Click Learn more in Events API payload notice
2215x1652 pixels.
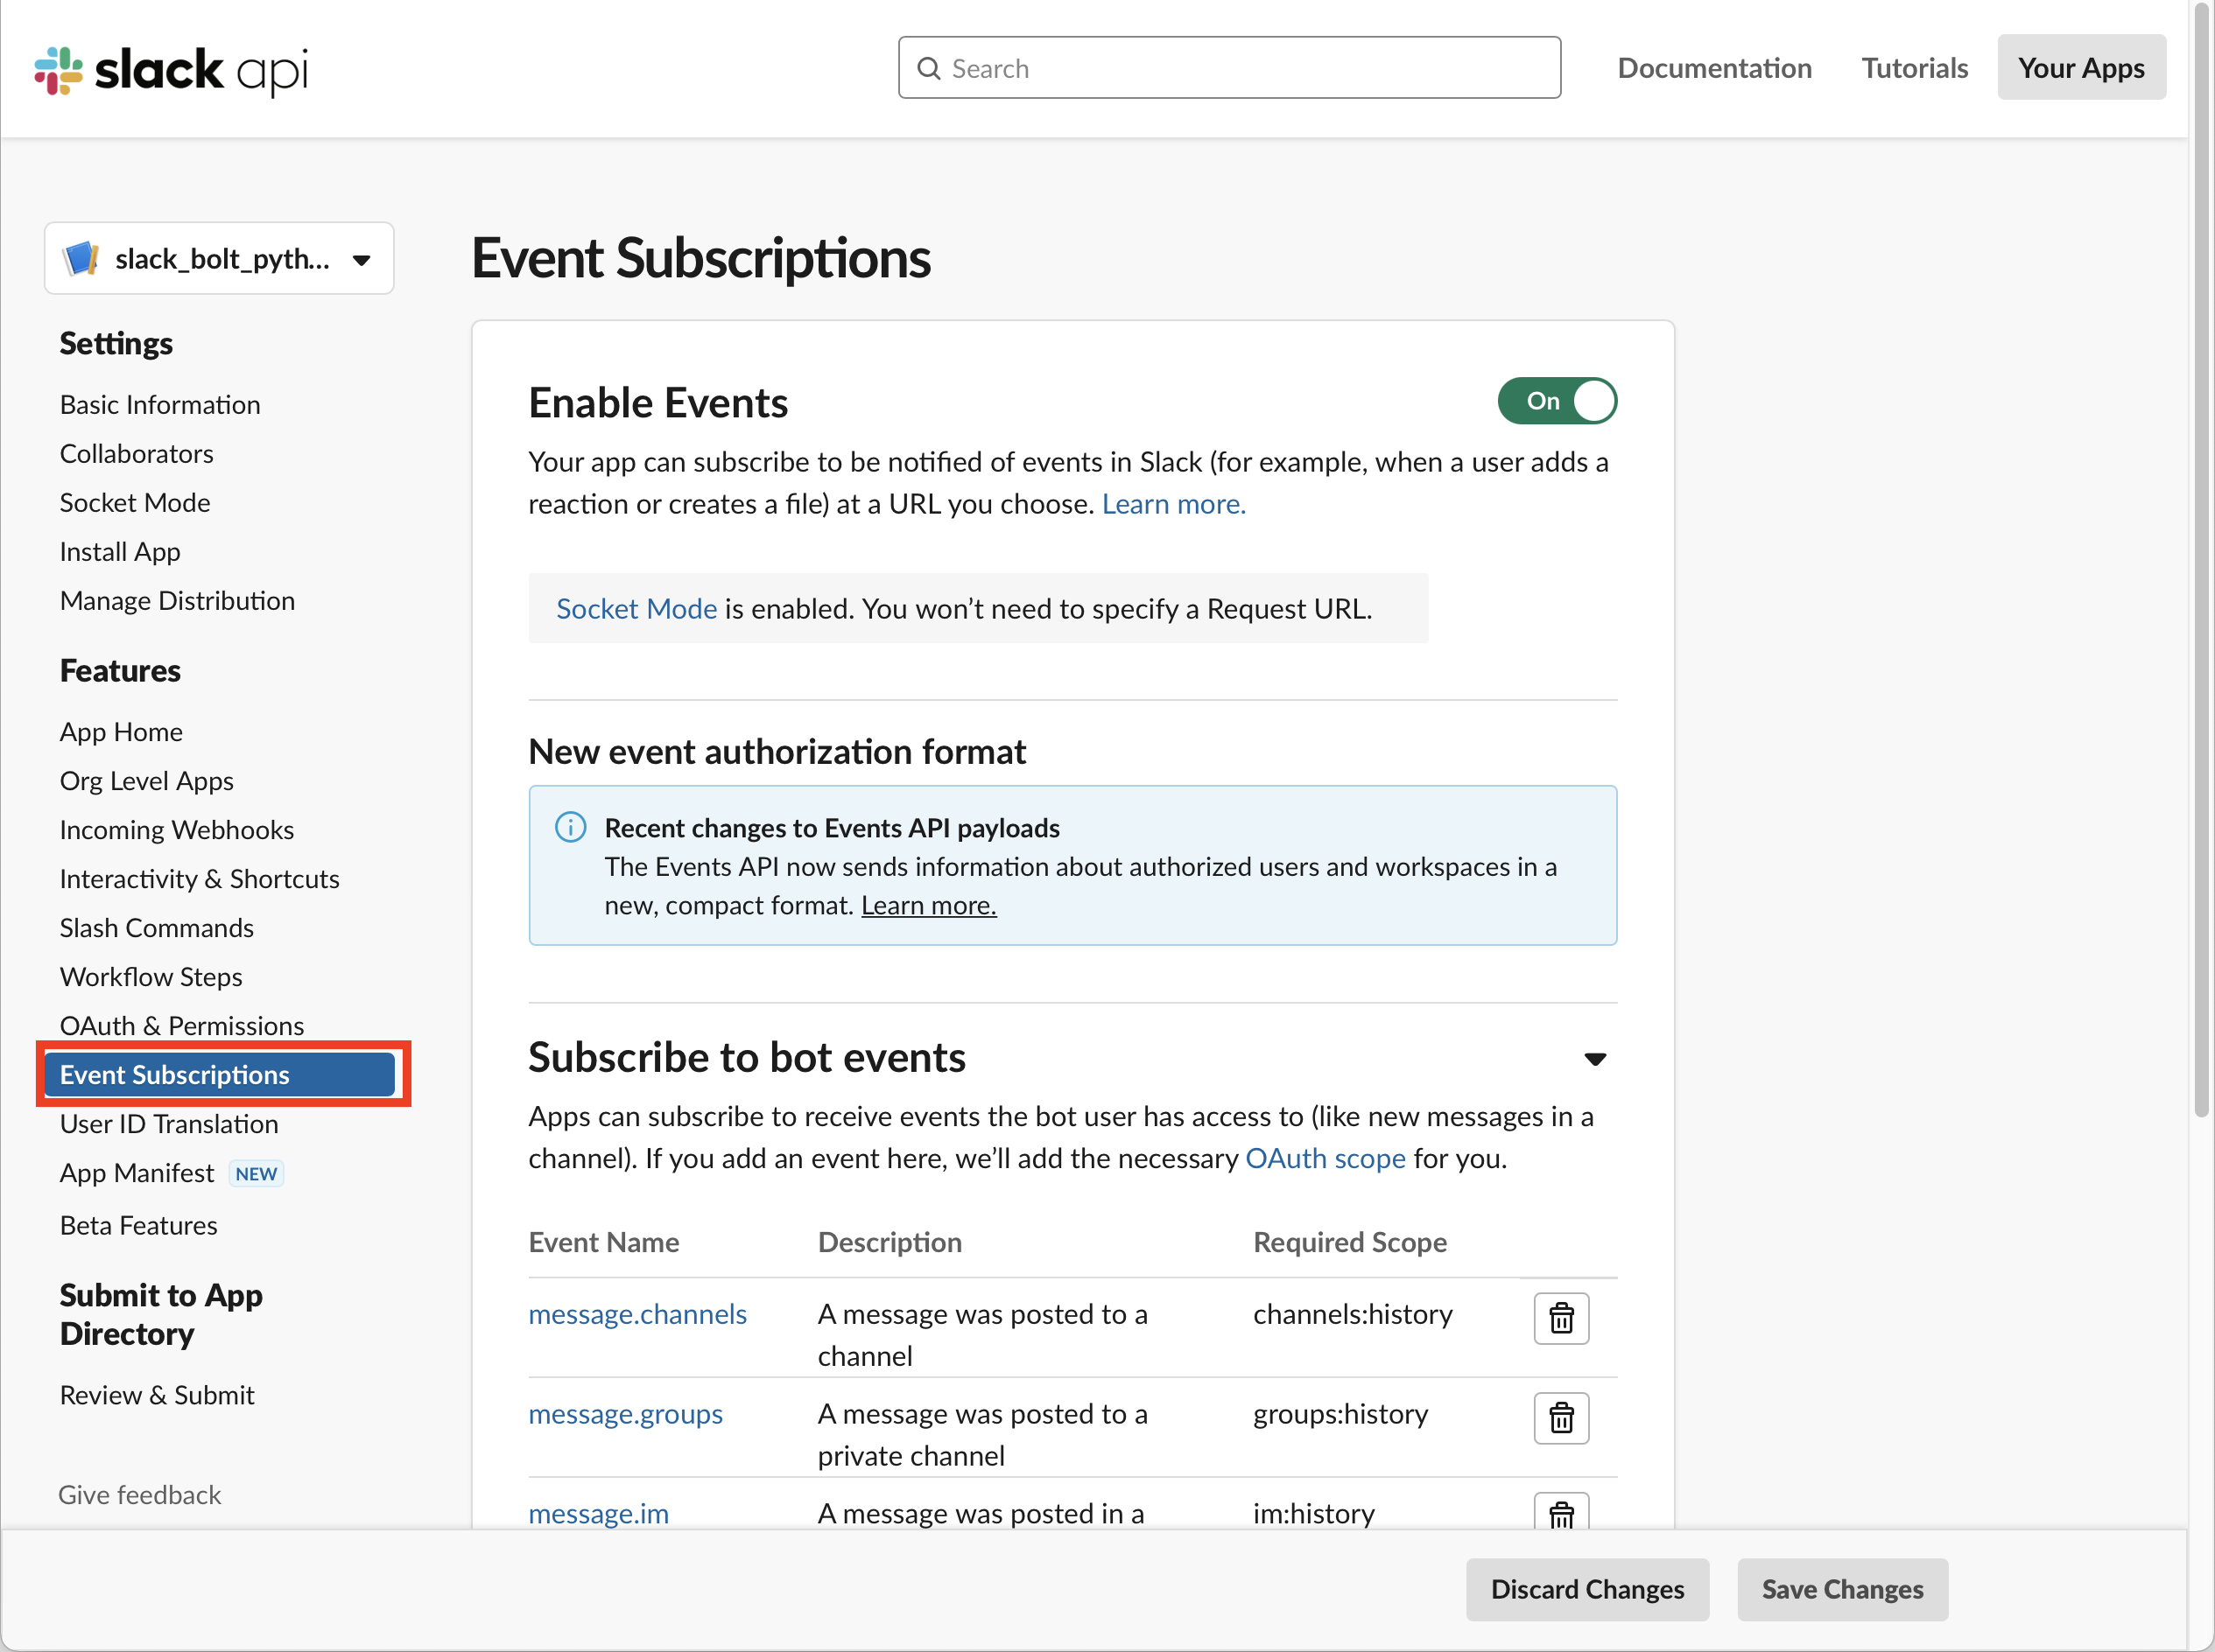tap(928, 906)
